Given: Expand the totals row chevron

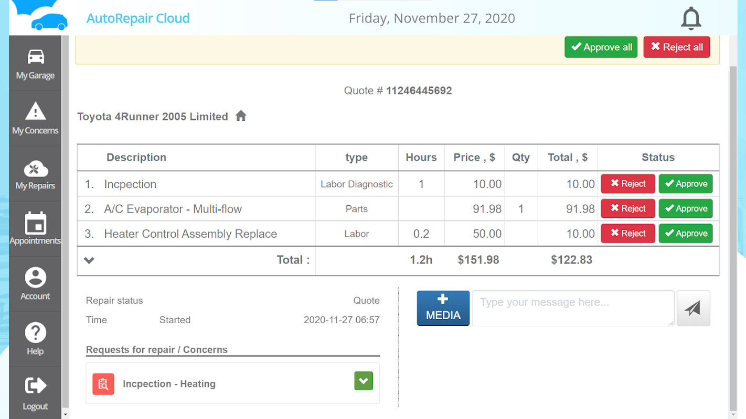Looking at the screenshot, I should 89,260.
